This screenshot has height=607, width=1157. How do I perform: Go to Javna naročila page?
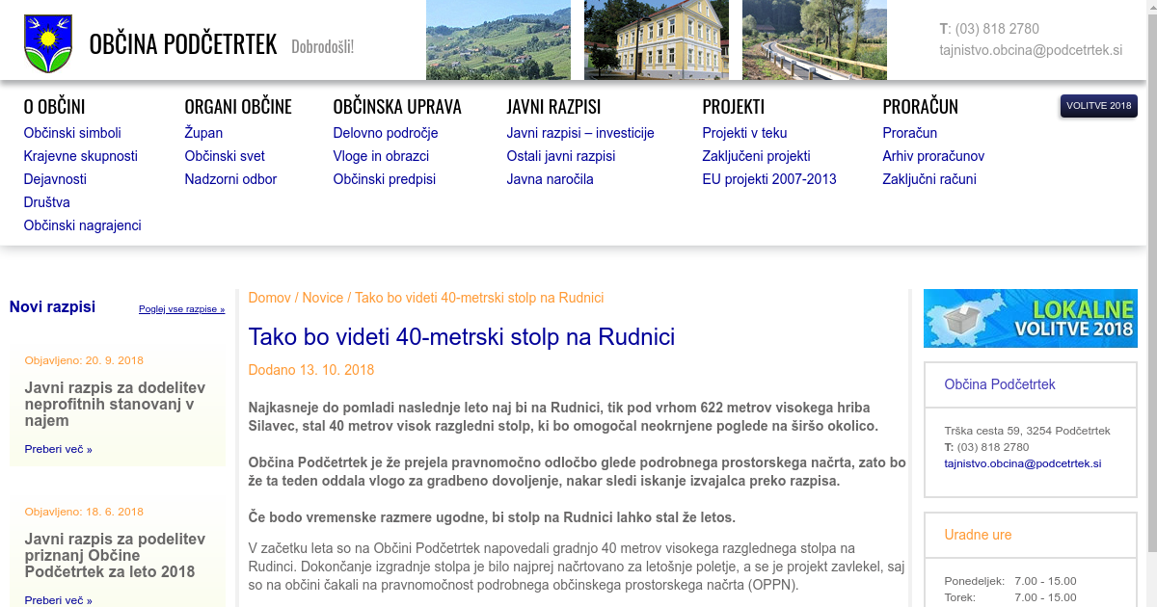coord(550,179)
